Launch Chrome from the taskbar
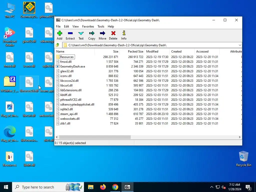Image resolution: width=256 pixels, height=192 pixels. pos(115,187)
